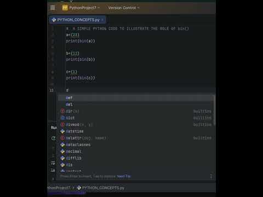Viewport: 263px width, 197px height.
Task: Click the completion popup scrollbar
Action: point(214,111)
